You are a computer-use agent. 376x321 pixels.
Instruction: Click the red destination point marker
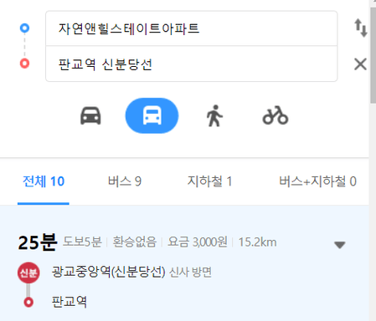[24, 64]
